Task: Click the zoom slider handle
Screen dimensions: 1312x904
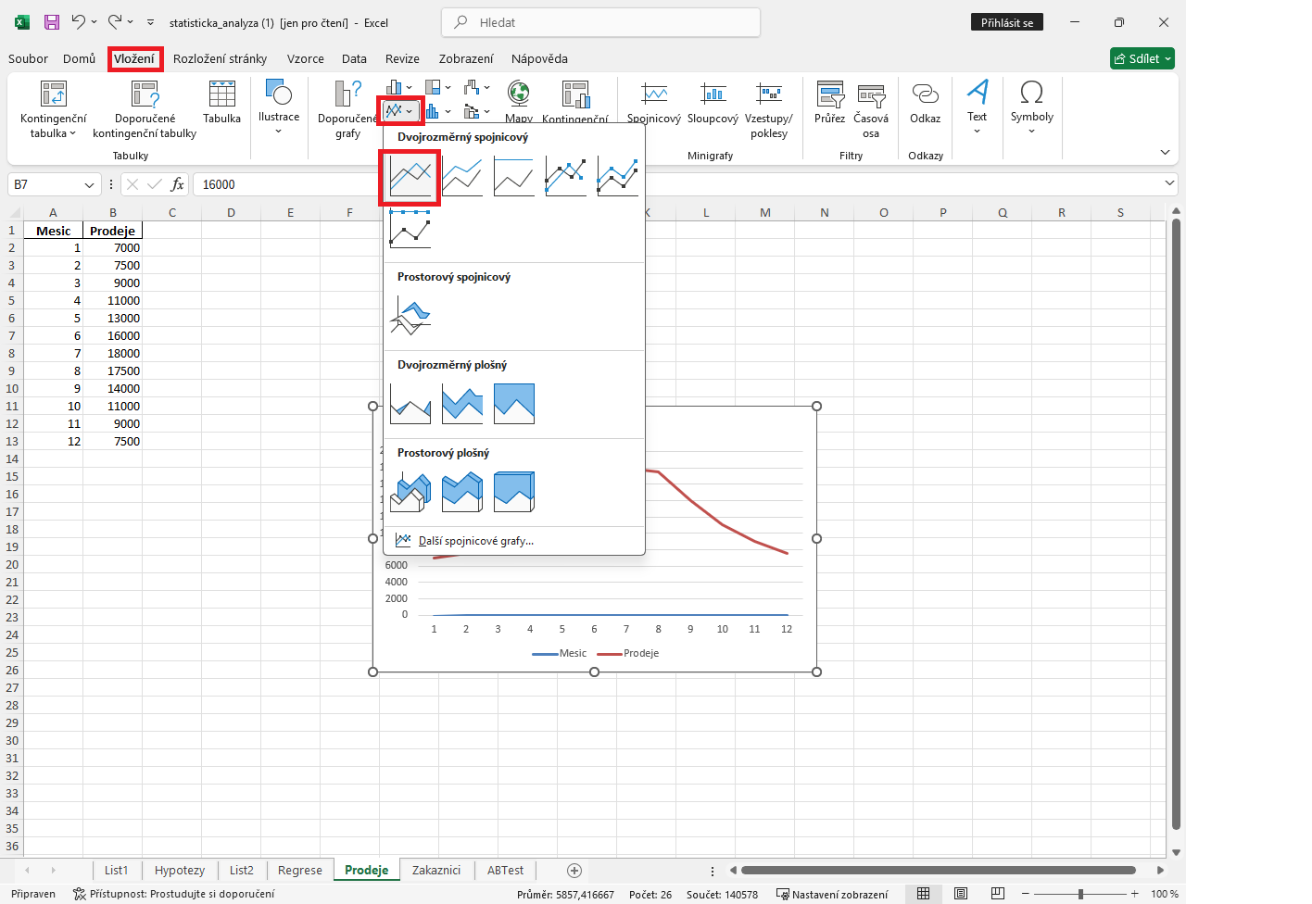Action: point(1080,894)
